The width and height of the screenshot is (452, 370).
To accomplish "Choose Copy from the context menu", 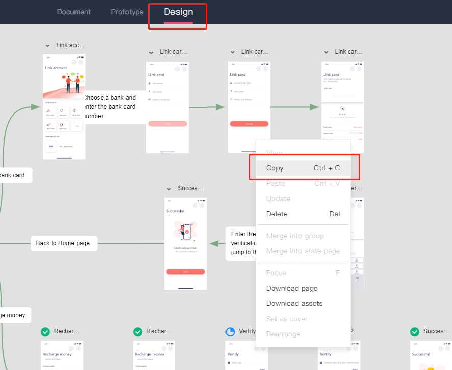I will [303, 168].
